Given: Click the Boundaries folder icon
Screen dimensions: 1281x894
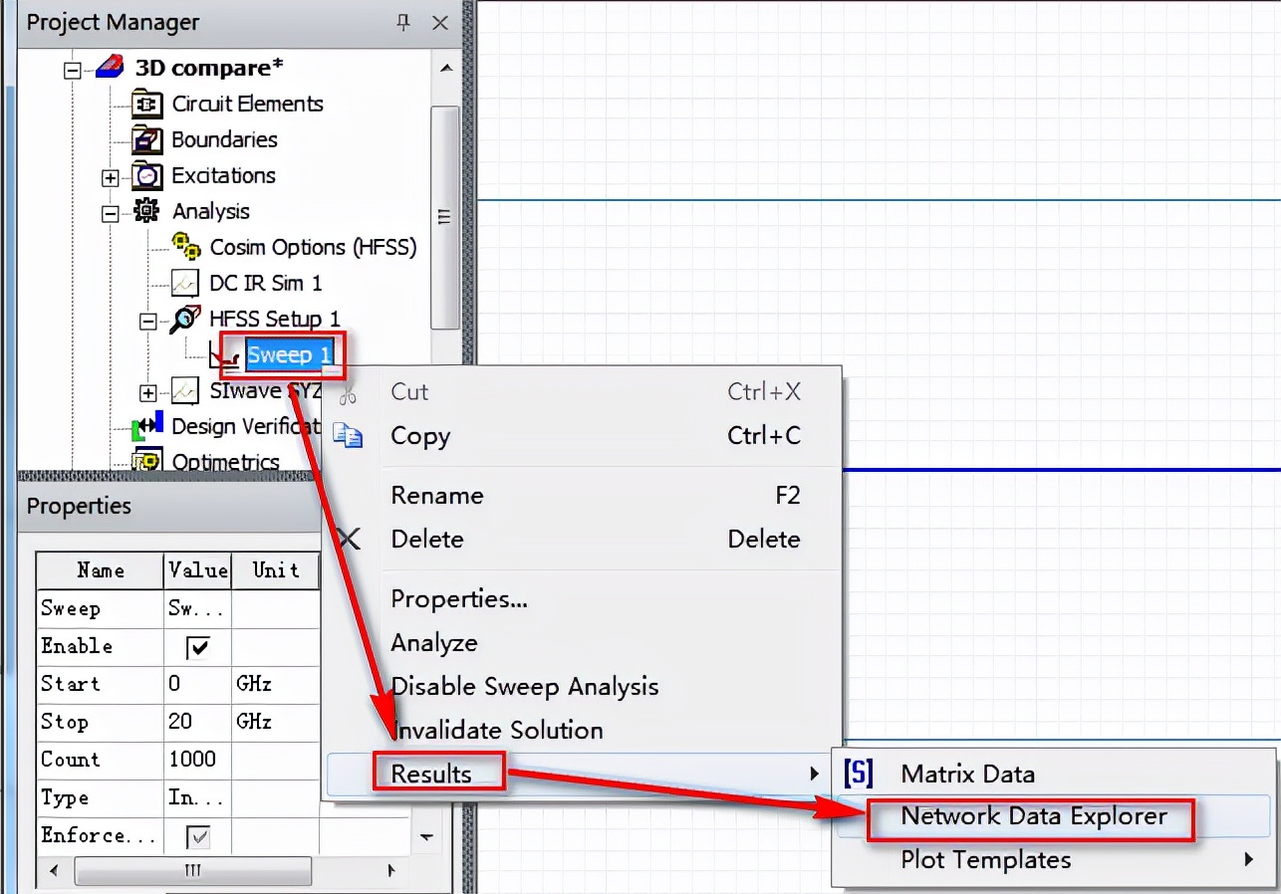Looking at the screenshot, I should 146,140.
